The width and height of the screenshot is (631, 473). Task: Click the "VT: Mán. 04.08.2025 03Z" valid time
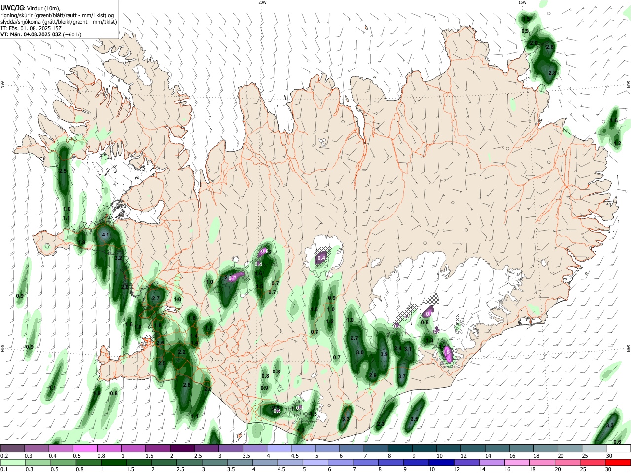pos(31,34)
